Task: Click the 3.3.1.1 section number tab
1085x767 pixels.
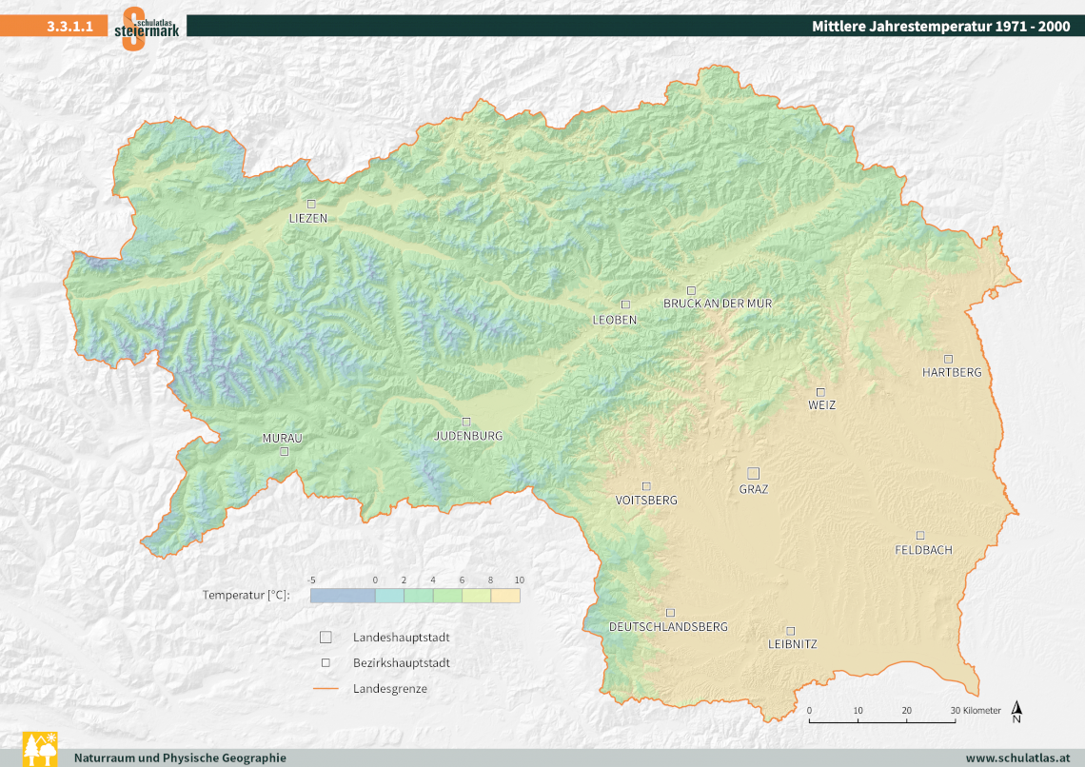Action: (x=69, y=27)
